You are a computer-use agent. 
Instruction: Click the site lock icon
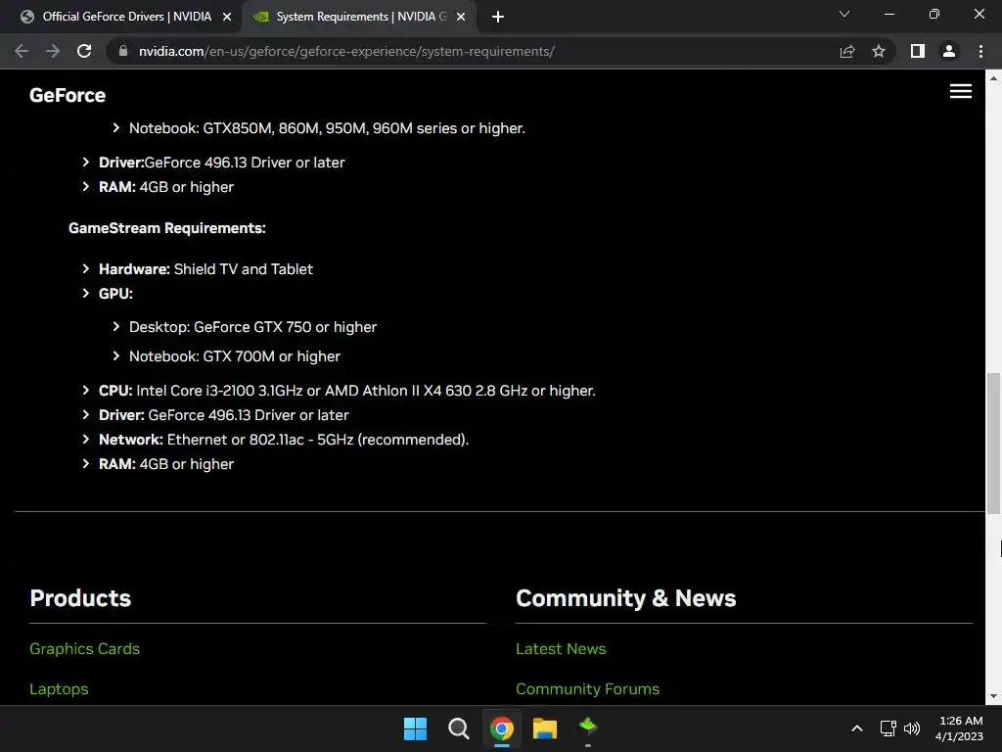(x=122, y=51)
